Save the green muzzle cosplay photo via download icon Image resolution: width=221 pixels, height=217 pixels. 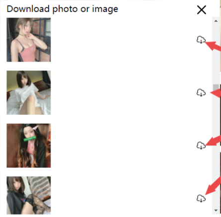pos(201,145)
